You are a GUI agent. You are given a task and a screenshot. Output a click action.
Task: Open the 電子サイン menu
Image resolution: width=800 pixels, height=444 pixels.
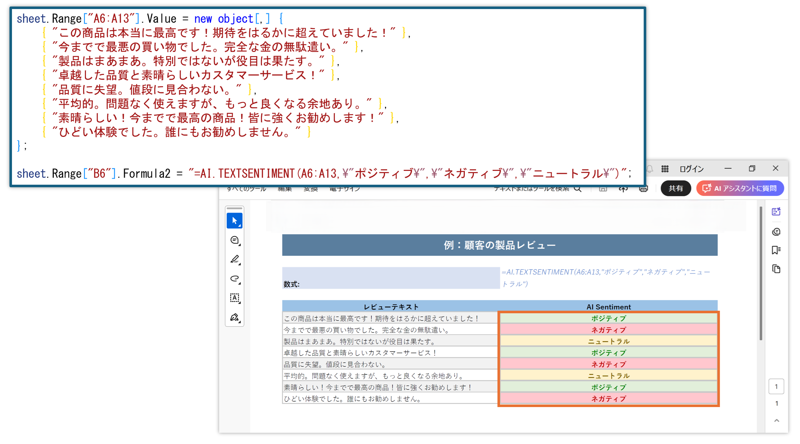click(345, 189)
